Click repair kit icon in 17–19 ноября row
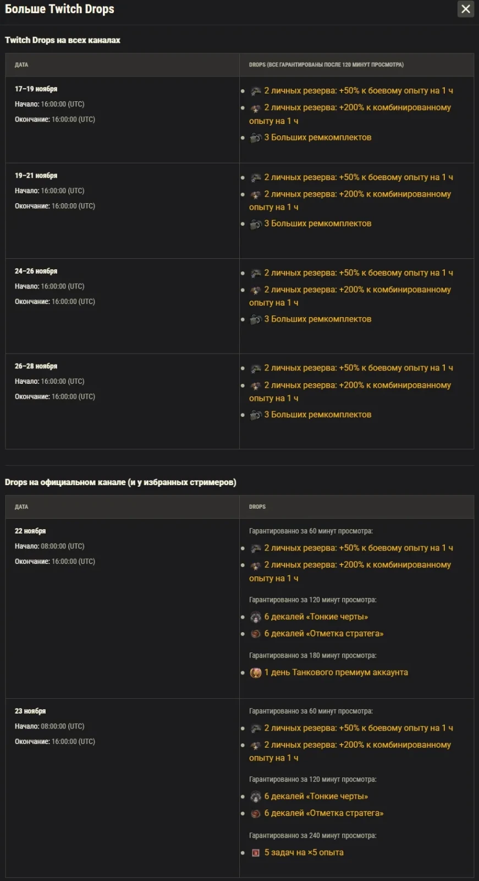 [256, 138]
